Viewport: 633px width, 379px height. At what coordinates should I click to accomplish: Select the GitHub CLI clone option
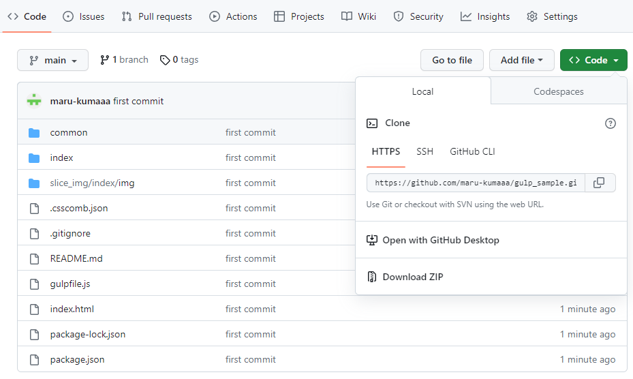472,151
